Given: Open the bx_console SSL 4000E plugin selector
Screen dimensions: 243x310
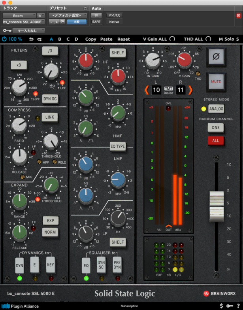Looking at the screenshot, I should [24, 22].
